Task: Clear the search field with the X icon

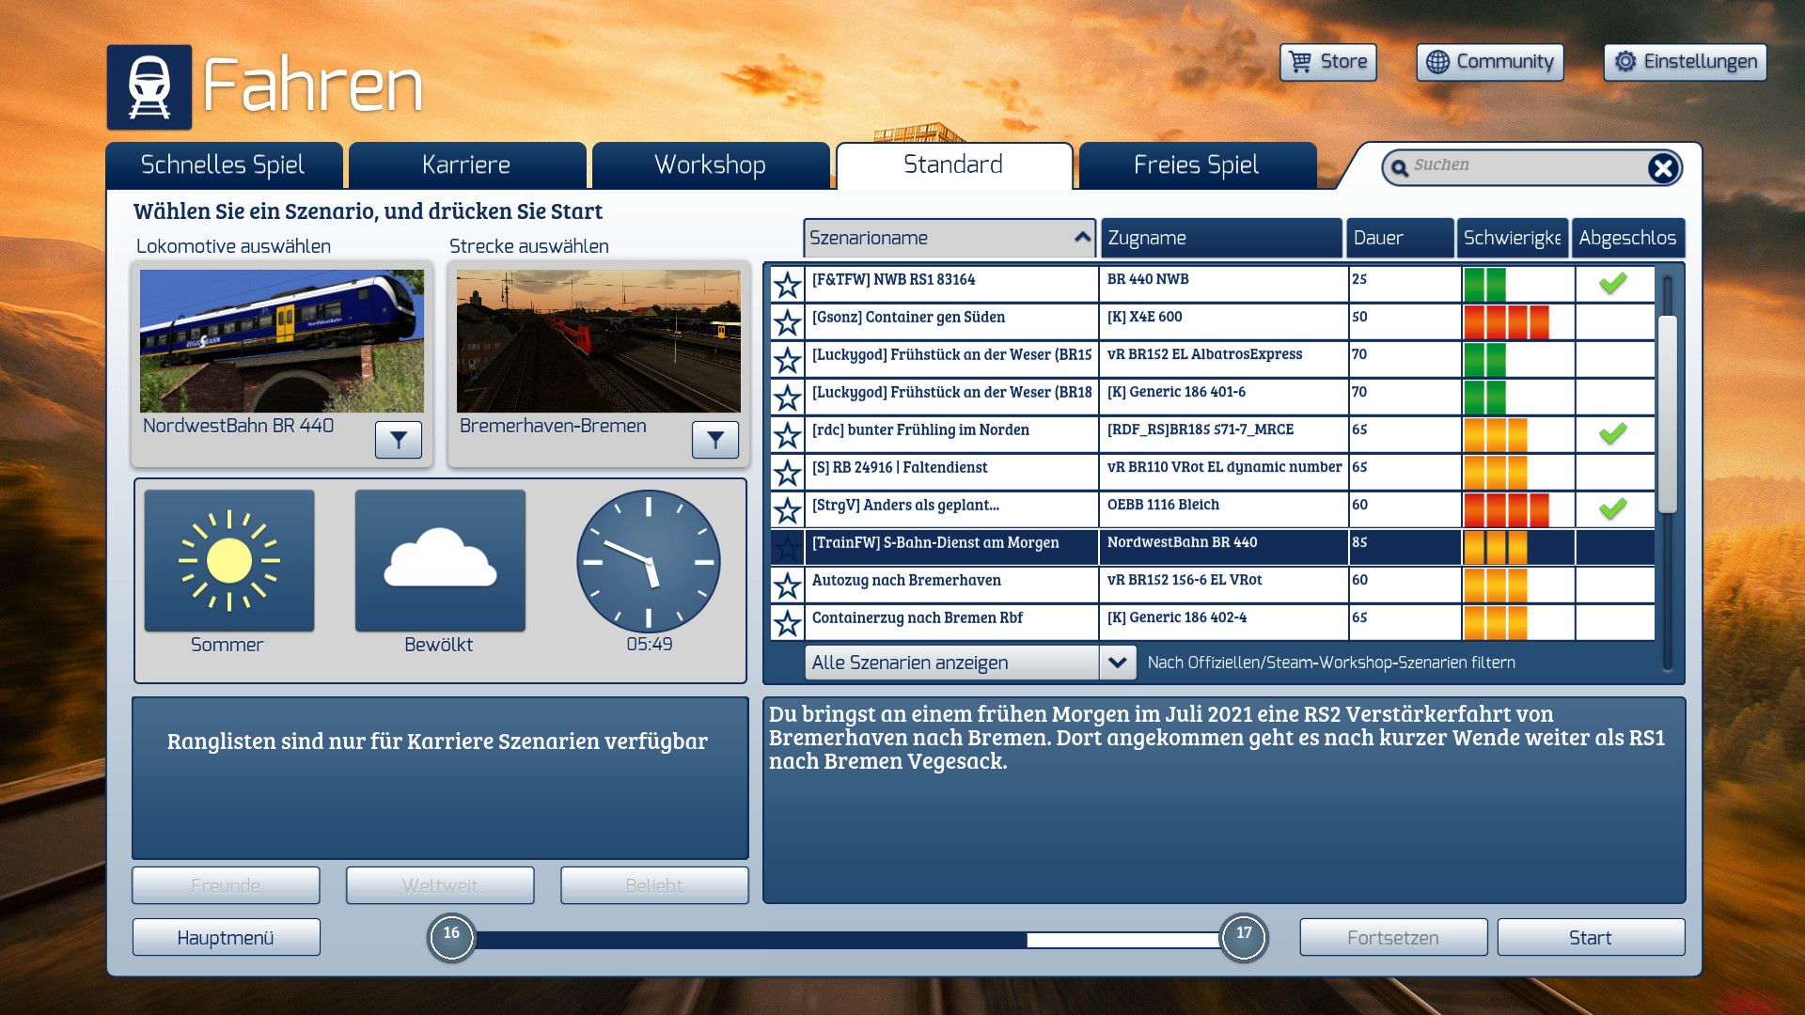Action: coord(1662,168)
